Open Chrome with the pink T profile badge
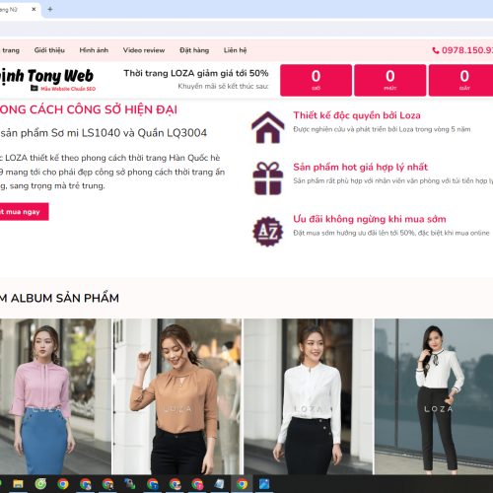The width and height of the screenshot is (493, 493). coord(197,484)
